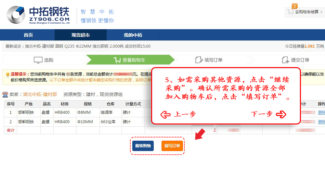Image resolution: width=325 pixels, height=188 pixels.
Task: Click the lightbulb icon beside 温馨提示
Action: 8,75
